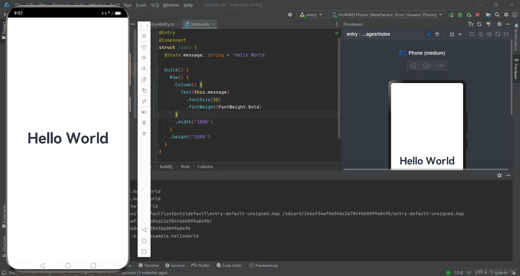Decrease emulator volume with speaker minus icon
Viewport: 520px width, 276px height.
(144, 68)
